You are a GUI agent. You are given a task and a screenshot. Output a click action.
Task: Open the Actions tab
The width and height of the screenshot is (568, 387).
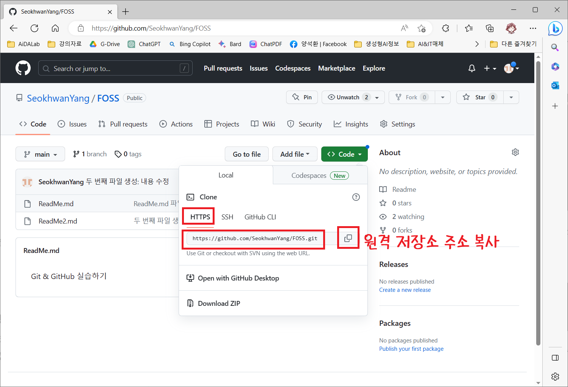click(x=176, y=124)
